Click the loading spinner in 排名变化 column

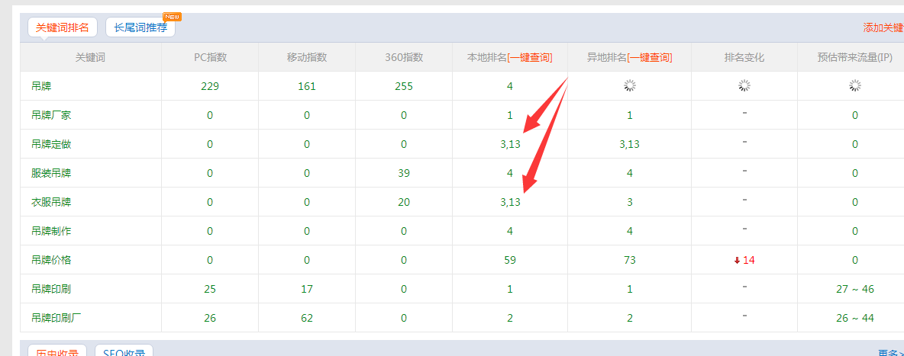pyautogui.click(x=744, y=86)
